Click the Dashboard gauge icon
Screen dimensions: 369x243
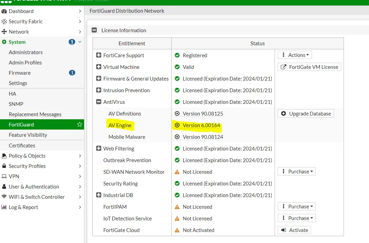point(4,11)
